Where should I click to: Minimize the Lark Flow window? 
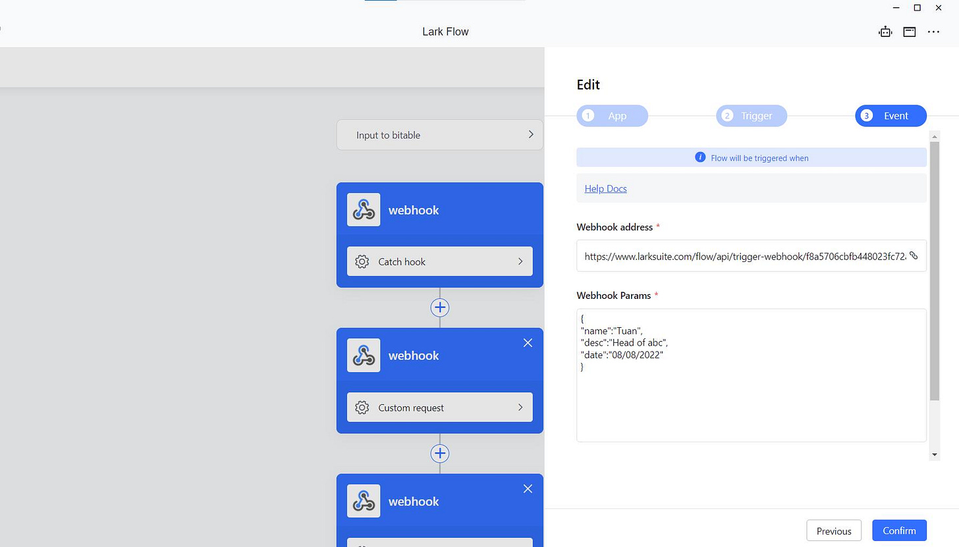[x=896, y=8]
